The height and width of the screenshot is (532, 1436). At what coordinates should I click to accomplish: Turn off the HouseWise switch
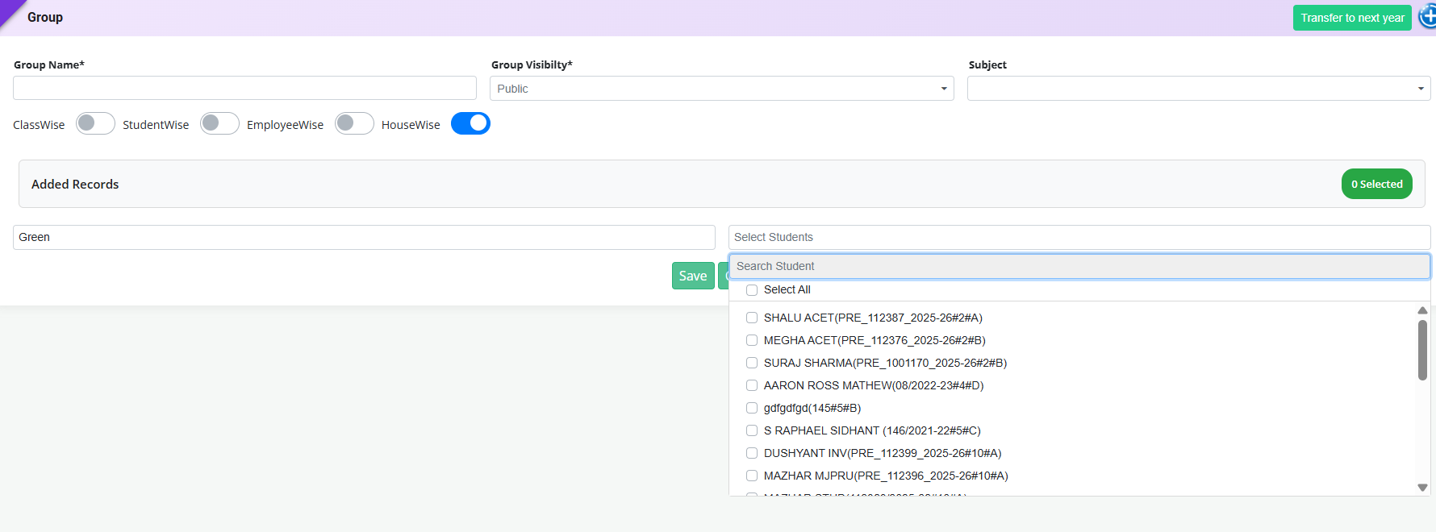[x=470, y=123]
